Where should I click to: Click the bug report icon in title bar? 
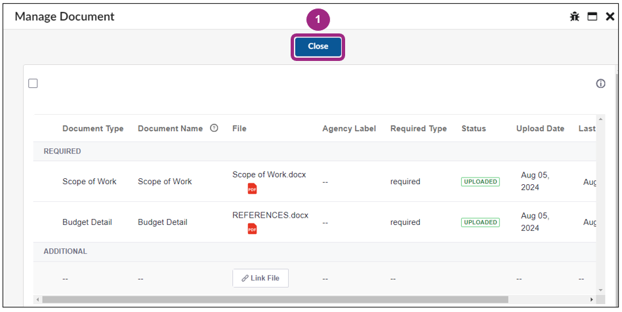click(x=575, y=17)
